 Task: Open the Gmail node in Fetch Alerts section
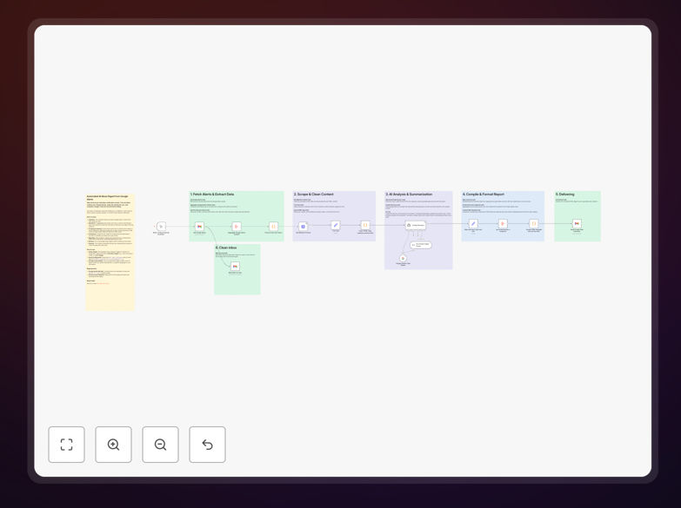point(199,226)
